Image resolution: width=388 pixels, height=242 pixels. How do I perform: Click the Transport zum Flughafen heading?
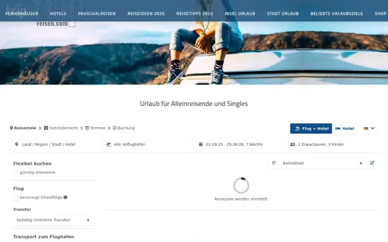(43, 237)
